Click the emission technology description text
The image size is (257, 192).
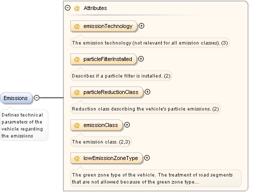point(150,43)
